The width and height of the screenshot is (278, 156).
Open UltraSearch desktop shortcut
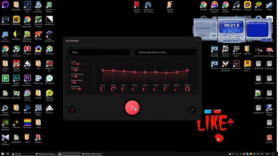click(49, 79)
